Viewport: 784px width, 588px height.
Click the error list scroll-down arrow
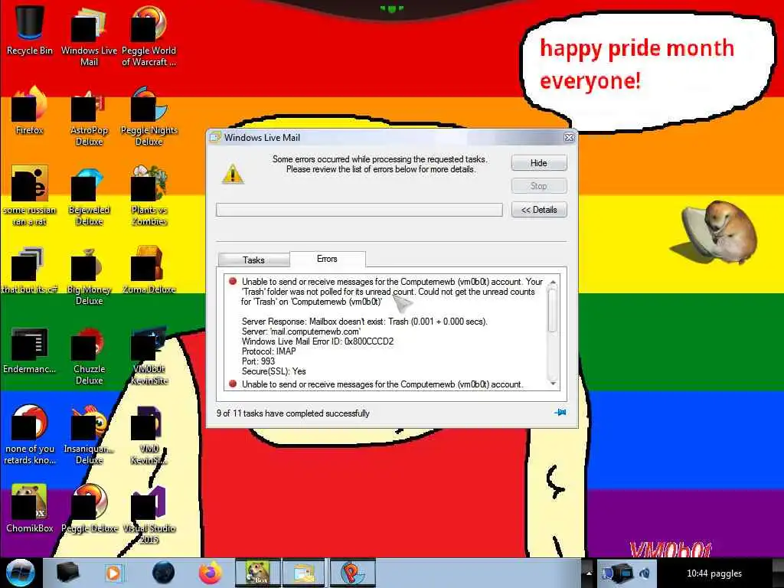[x=553, y=383]
